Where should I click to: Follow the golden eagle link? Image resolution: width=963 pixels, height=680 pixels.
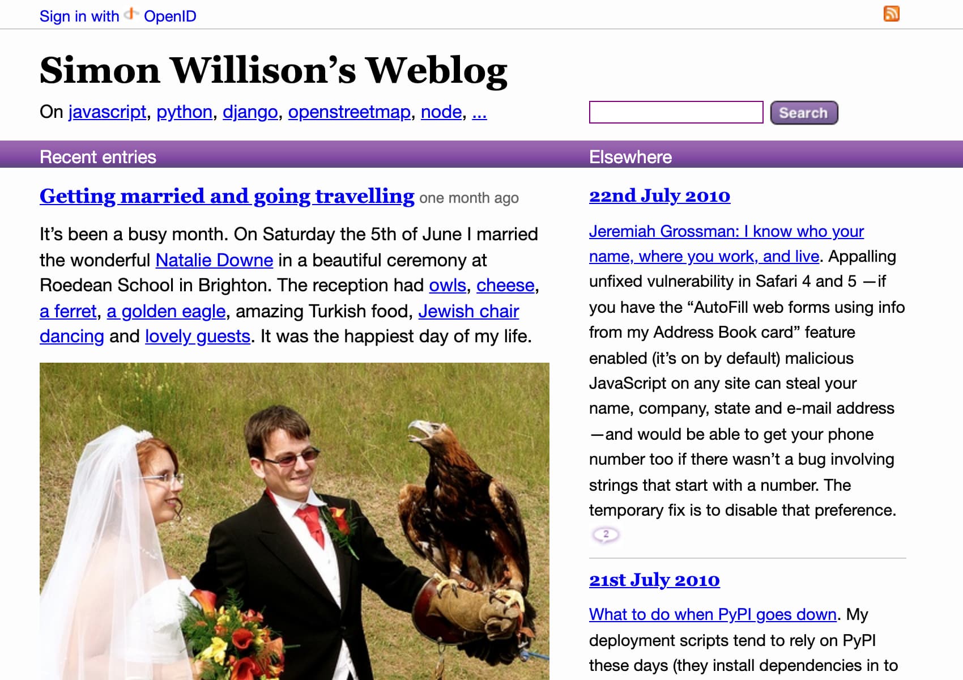(x=166, y=311)
